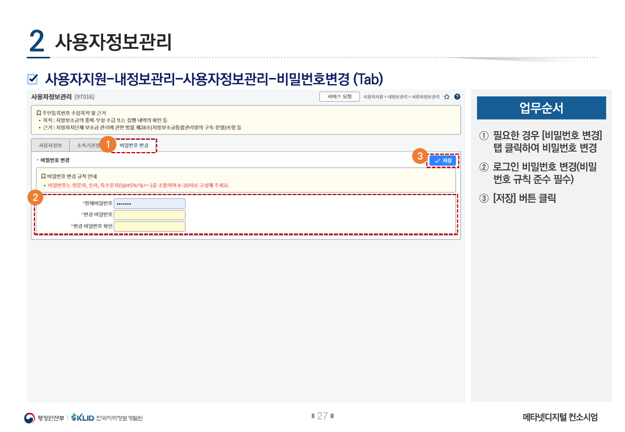
Task: Open the 소속기관정보 tab
Action: 86,146
